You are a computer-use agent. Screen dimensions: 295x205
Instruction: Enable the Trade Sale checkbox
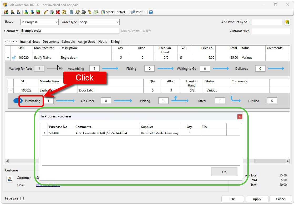point(22,198)
